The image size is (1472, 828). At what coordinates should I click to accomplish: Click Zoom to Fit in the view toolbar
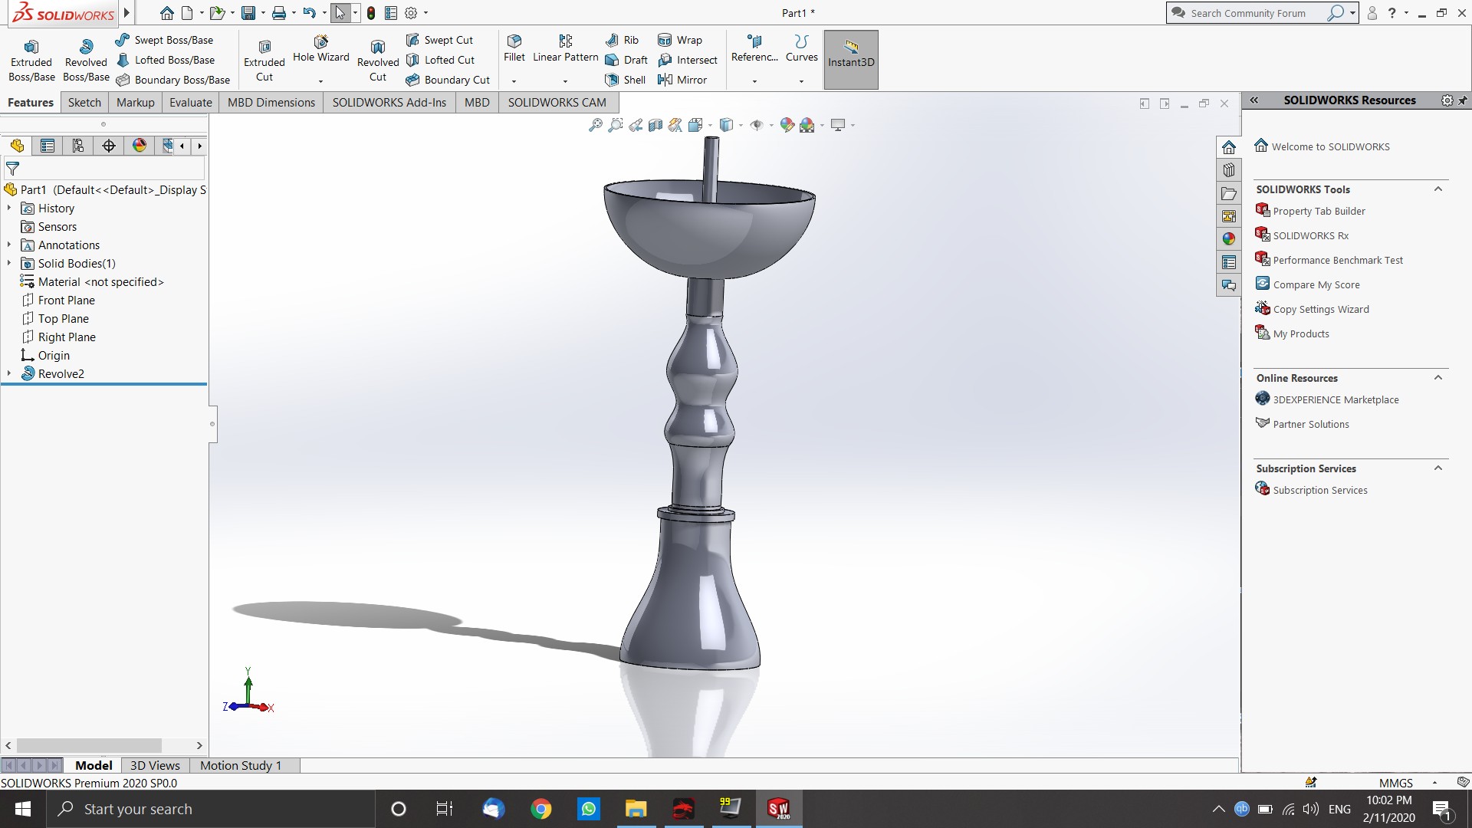coord(596,125)
